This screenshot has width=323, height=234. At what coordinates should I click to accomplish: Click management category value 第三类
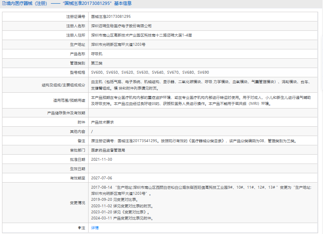click(x=97, y=63)
